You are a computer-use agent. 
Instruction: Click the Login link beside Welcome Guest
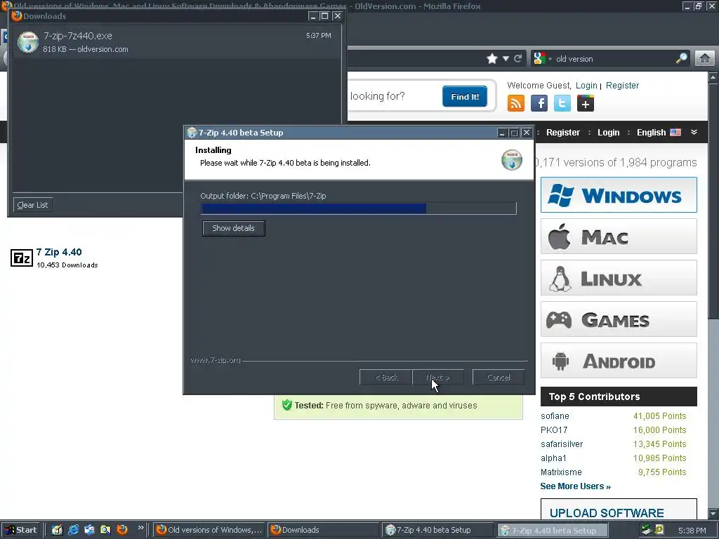[586, 85]
